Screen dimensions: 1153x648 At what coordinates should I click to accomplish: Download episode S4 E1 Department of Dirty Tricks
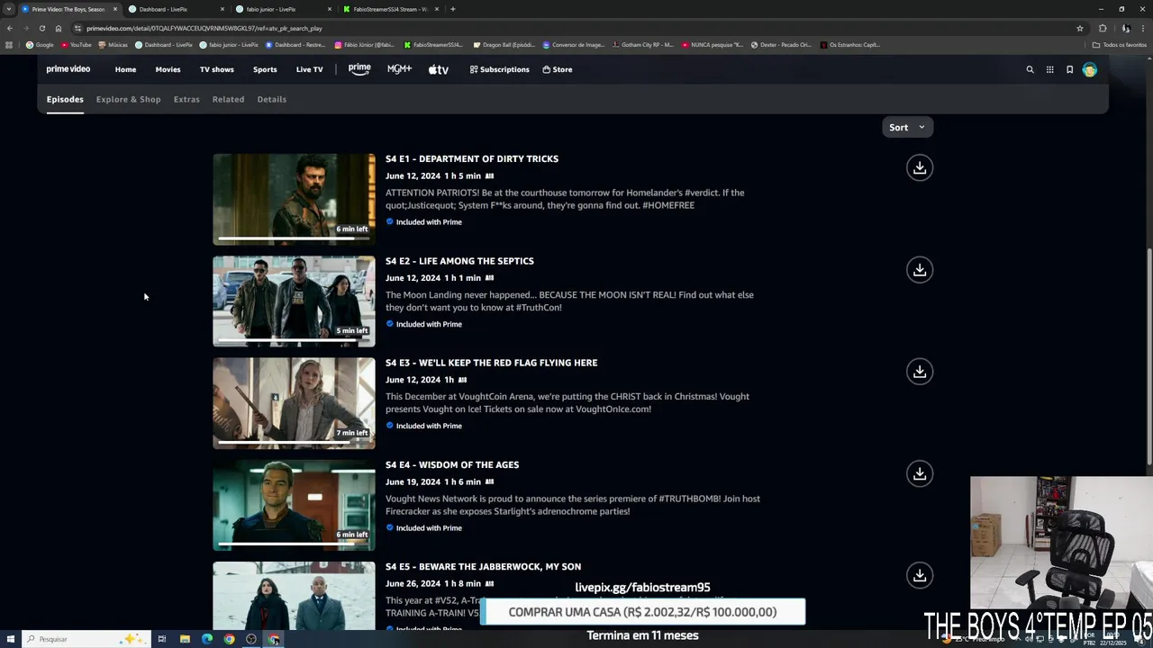click(919, 167)
